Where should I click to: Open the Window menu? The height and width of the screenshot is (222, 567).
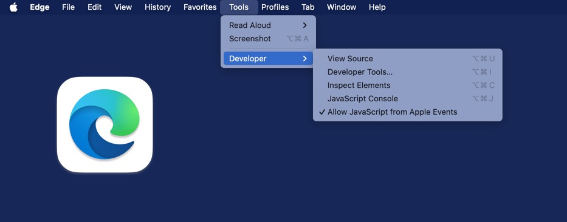click(x=342, y=7)
